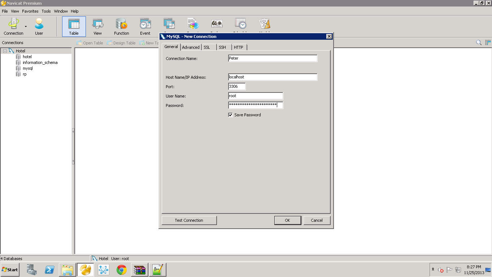This screenshot has height=277, width=492.
Task: Show the Event objects icon
Action: pyautogui.click(x=145, y=27)
